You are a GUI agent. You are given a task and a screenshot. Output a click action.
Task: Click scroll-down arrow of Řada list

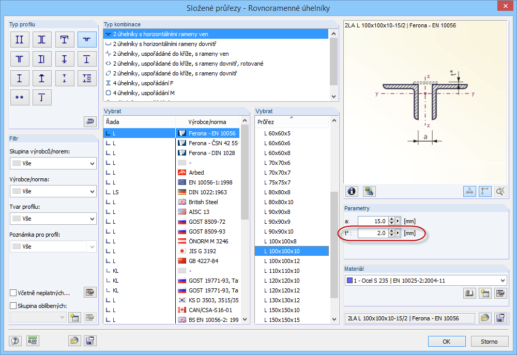245,319
